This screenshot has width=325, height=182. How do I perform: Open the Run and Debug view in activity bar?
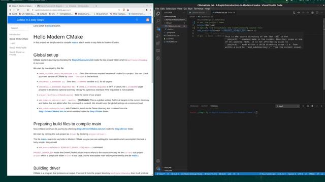[158, 36]
